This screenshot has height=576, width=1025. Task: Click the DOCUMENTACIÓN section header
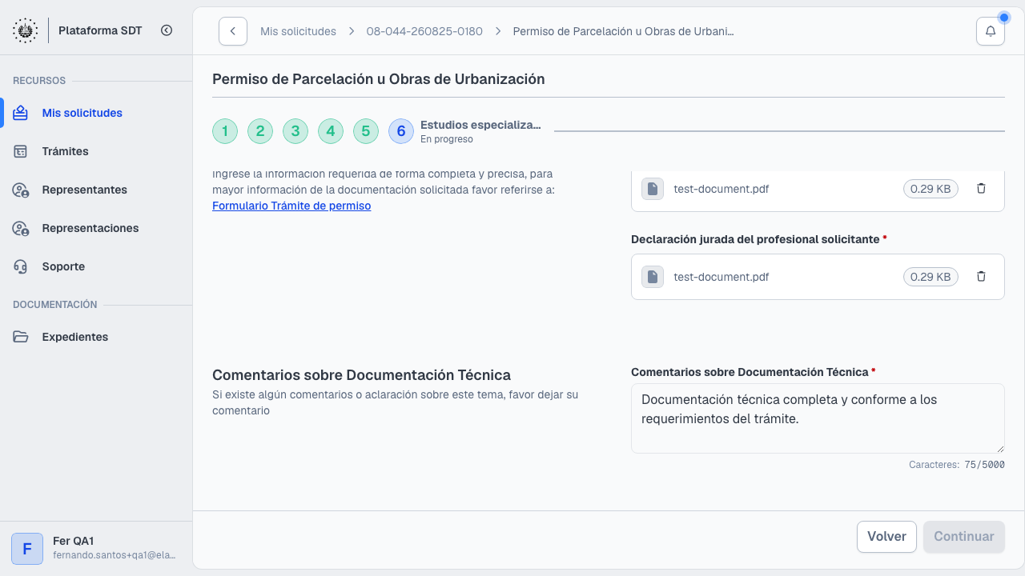click(x=55, y=305)
